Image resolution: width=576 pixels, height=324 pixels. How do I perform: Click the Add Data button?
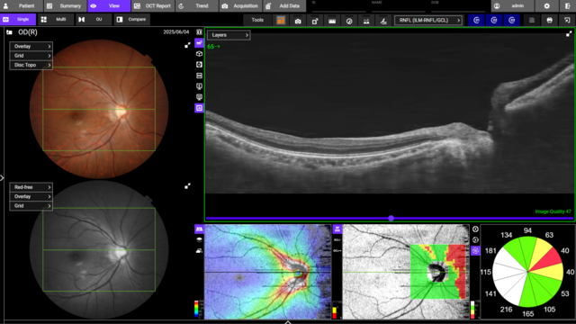tap(284, 6)
